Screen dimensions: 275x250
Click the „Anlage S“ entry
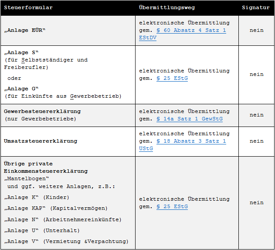[21, 52]
